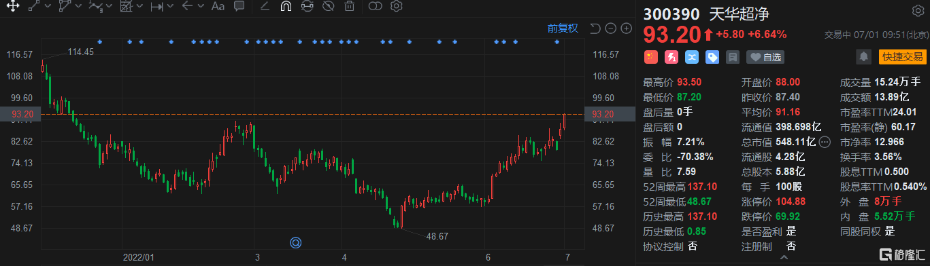Click the event marker below March
930x266 pixels.
[x=295, y=242]
